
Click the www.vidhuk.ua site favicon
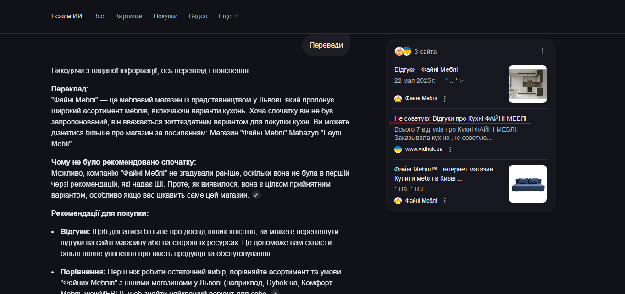(x=398, y=149)
